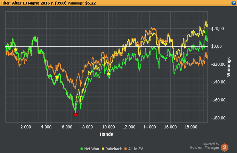Click the '12 000' x-axis label
The width and height of the screenshot is (237, 153).
pyautogui.click(x=129, y=127)
